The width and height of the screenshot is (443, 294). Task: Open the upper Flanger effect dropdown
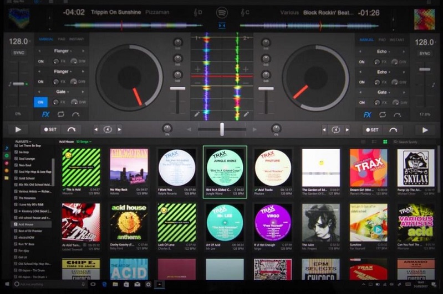[x=63, y=51]
